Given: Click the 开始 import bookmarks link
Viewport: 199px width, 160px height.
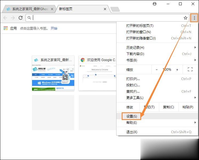Looking at the screenshot, I should click(x=54, y=28).
